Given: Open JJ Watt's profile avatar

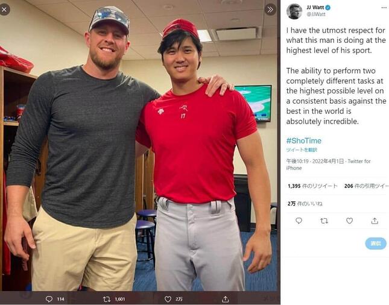Looking at the screenshot, I should point(294,11).
